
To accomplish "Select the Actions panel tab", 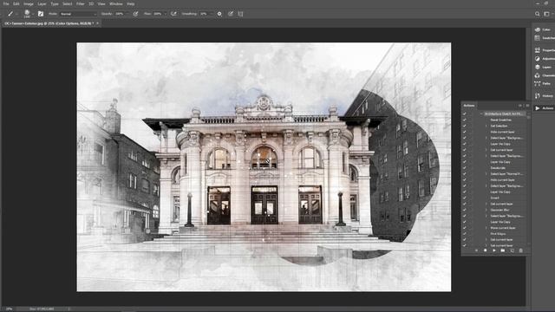I will click(469, 106).
